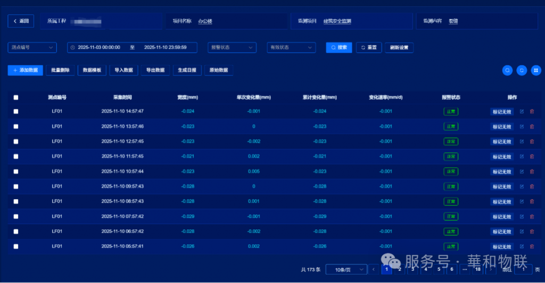Jump forward with the pagination ellipsis
The width and height of the screenshot is (545, 283).
[x=465, y=269]
